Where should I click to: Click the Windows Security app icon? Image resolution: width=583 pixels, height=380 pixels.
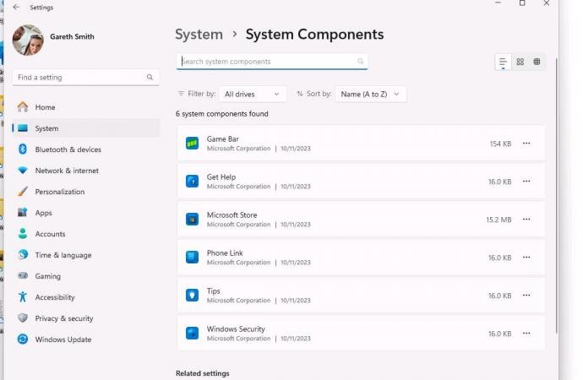point(192,334)
